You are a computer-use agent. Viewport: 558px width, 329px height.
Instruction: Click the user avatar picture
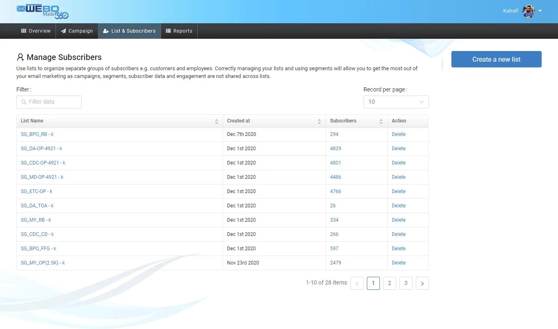coord(529,11)
